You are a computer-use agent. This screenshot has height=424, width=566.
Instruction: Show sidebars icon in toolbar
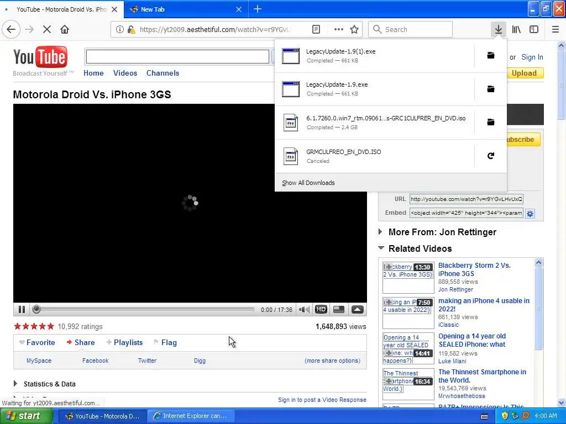pyautogui.click(x=534, y=29)
